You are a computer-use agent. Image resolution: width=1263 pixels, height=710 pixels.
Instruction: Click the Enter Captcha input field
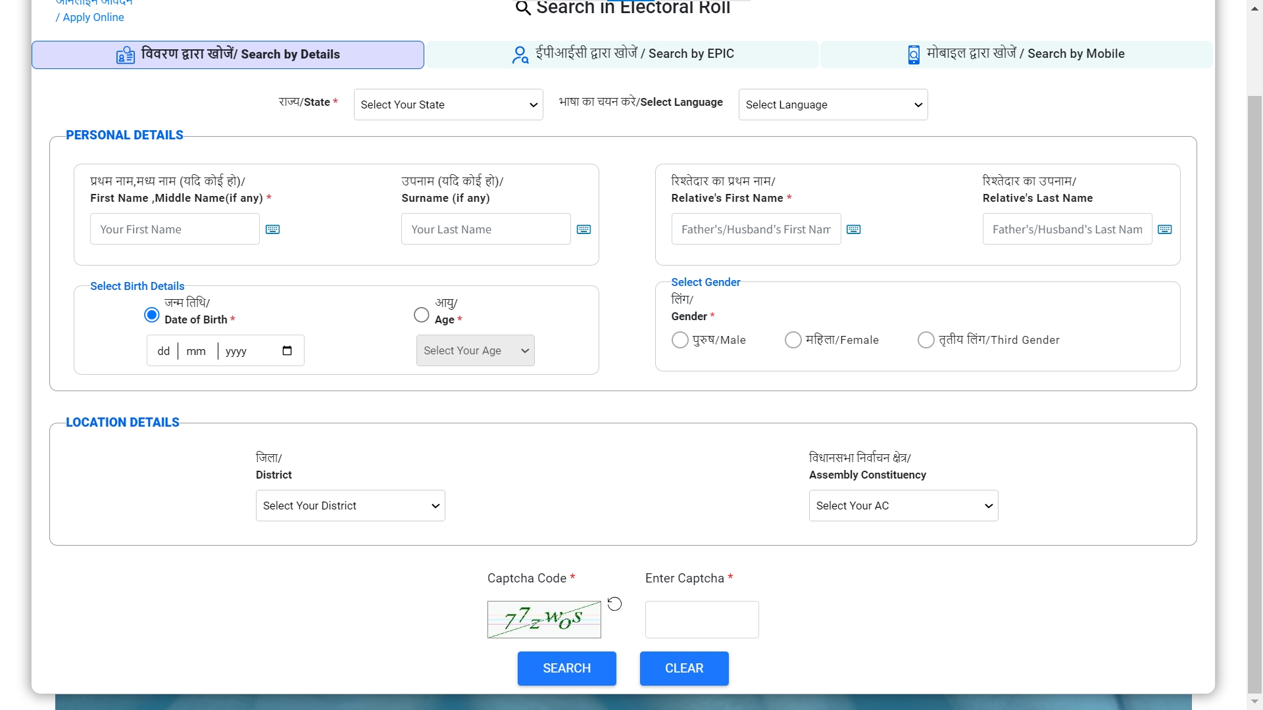[701, 619]
